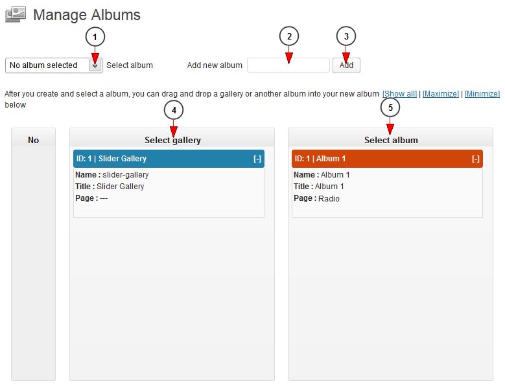Screen dimensions: 505x390
Task: Click the Select gallery column header
Action: (172, 140)
